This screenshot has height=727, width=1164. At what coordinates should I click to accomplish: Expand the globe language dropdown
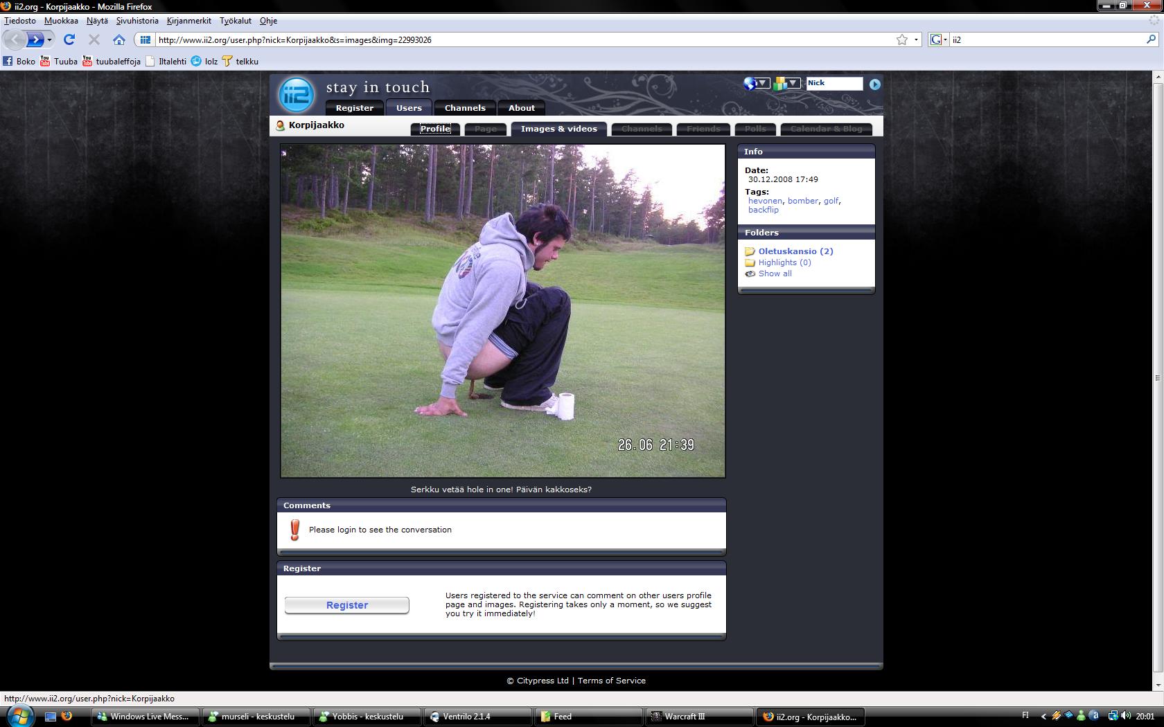pos(756,84)
